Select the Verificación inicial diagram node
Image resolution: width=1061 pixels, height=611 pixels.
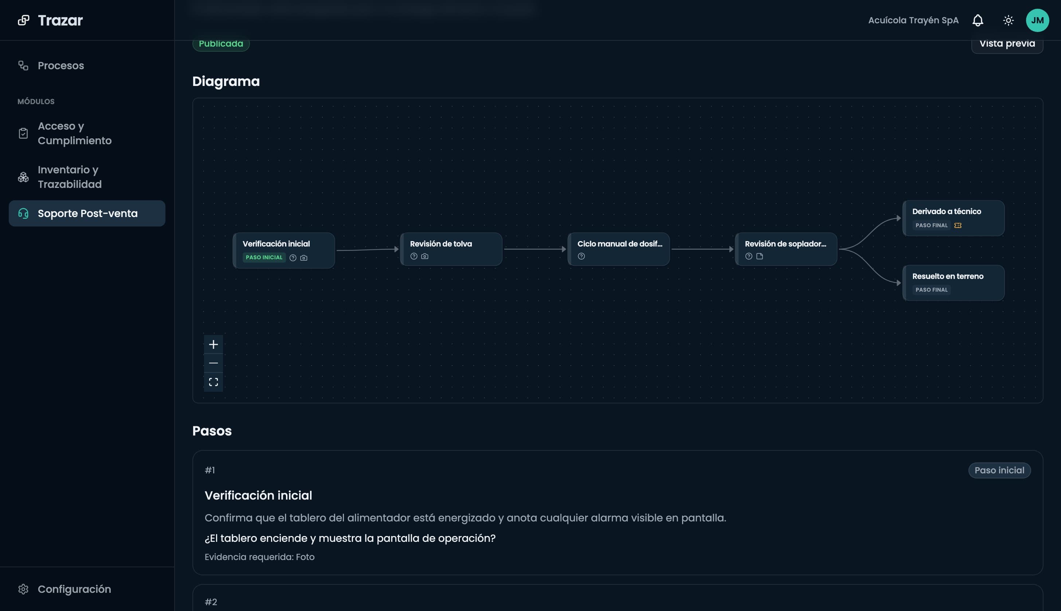pos(284,251)
